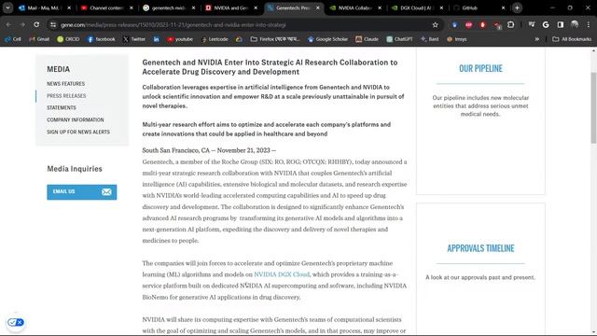The height and width of the screenshot is (336, 597).
Task: Open the youtube bookmark
Action: (x=180, y=39)
